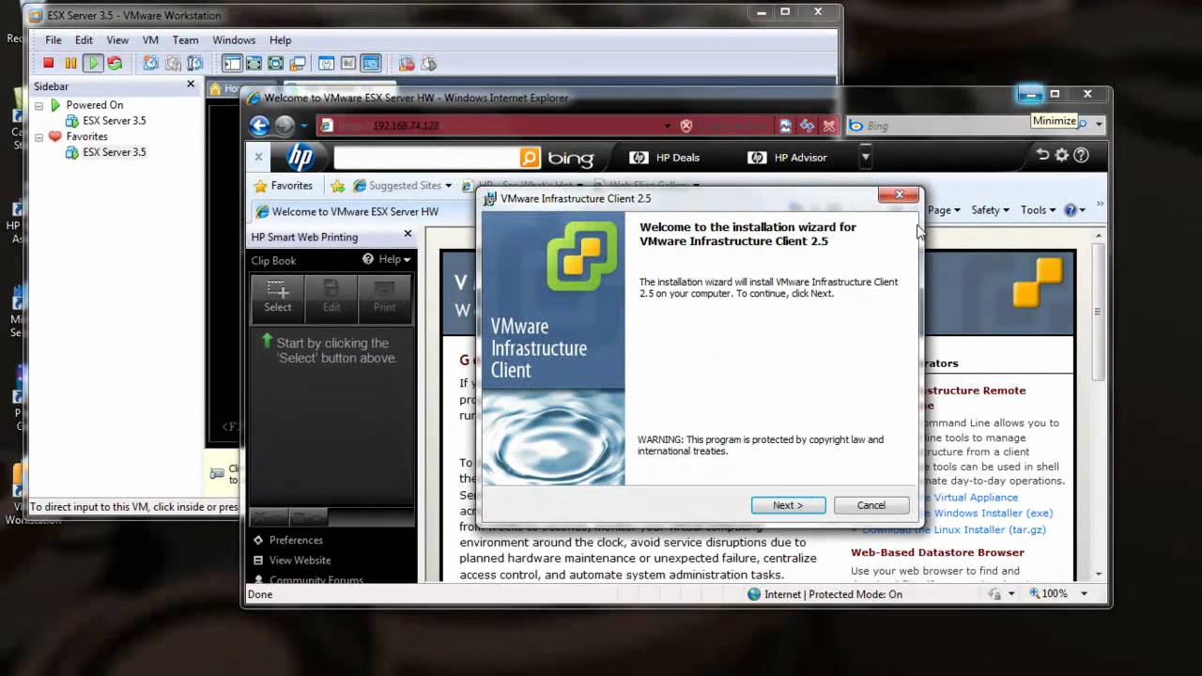Screen dimensions: 1202x676
Task: Click the HP toolbar search field
Action: pyautogui.click(x=426, y=158)
